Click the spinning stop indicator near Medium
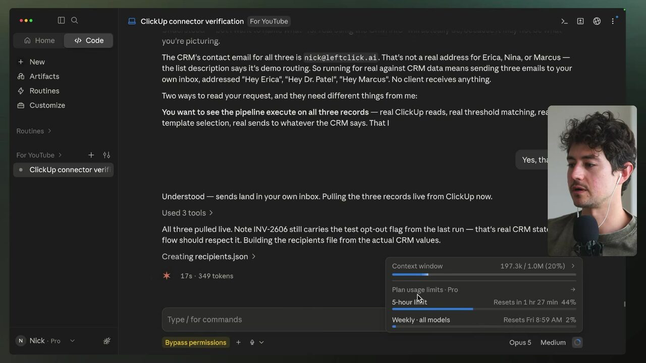 (577, 342)
